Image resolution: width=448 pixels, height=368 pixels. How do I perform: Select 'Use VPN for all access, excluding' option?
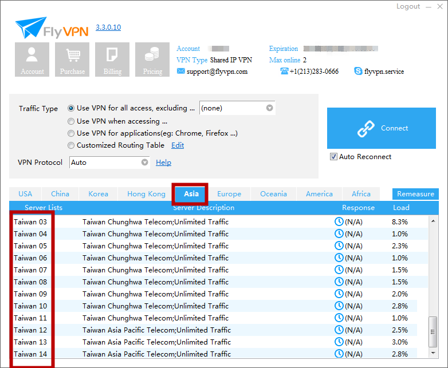point(71,108)
